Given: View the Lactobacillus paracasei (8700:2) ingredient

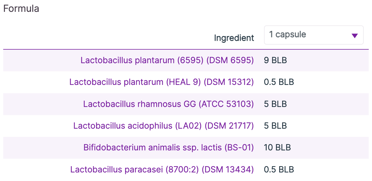Looking at the screenshot, I should 162,169.
